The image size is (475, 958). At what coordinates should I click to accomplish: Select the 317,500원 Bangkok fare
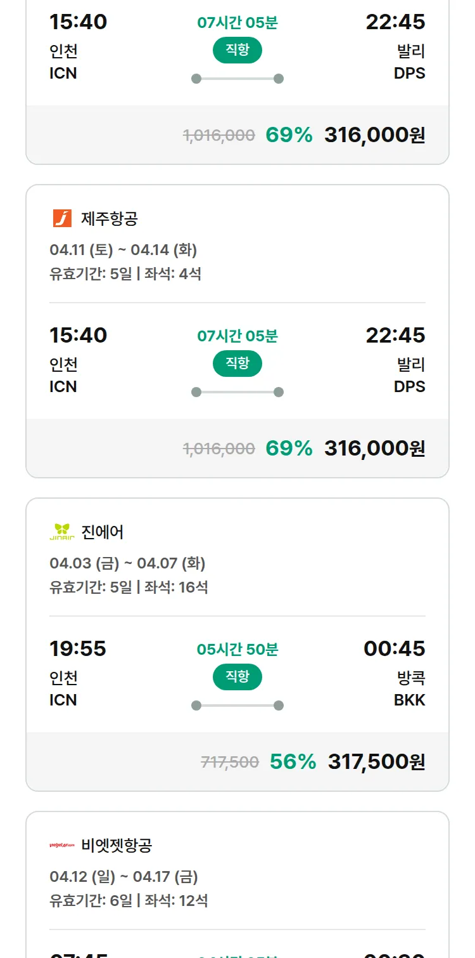[x=376, y=761]
